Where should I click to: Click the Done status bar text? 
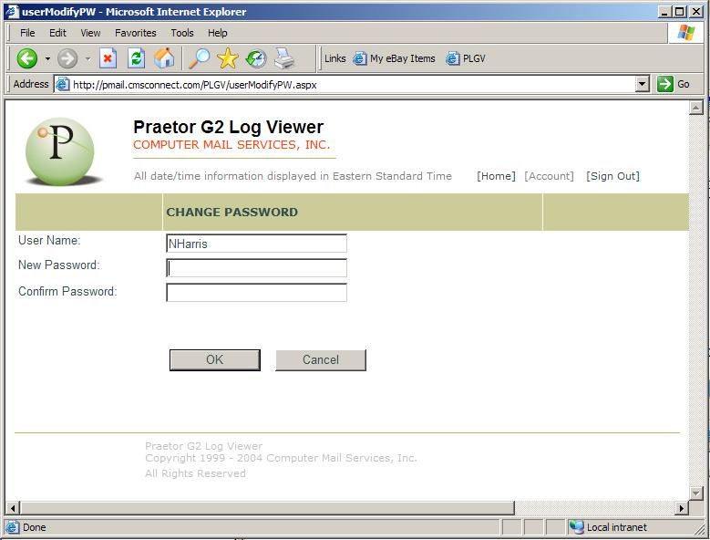tap(35, 527)
